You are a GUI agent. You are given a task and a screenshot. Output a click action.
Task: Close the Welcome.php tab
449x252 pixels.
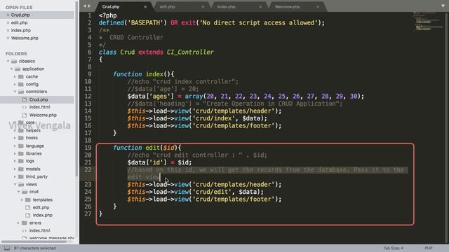(318, 7)
